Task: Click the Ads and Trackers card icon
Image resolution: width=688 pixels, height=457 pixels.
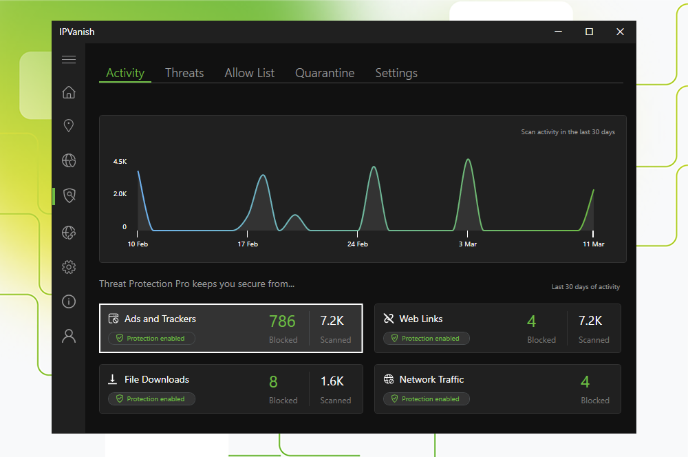Action: [x=113, y=318]
